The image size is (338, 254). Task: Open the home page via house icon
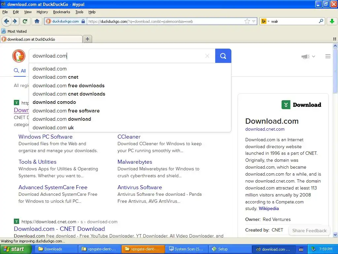pyautogui.click(x=37, y=21)
